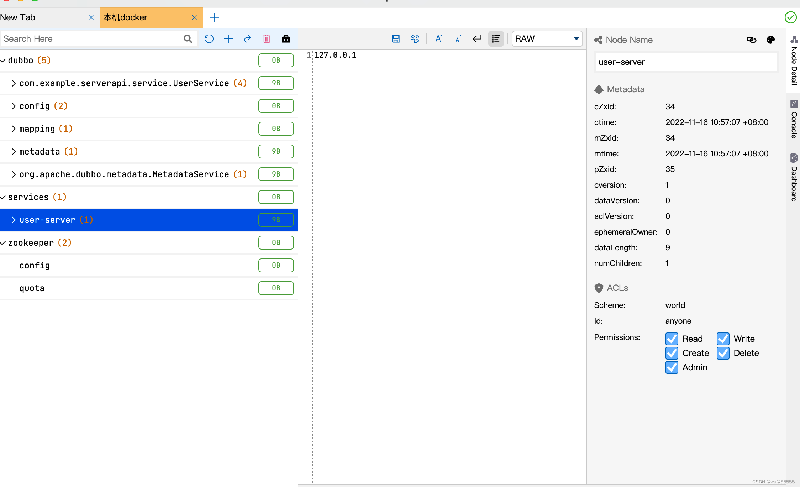Click 9B size badge on metadata row
This screenshot has height=487, width=800.
276,151
